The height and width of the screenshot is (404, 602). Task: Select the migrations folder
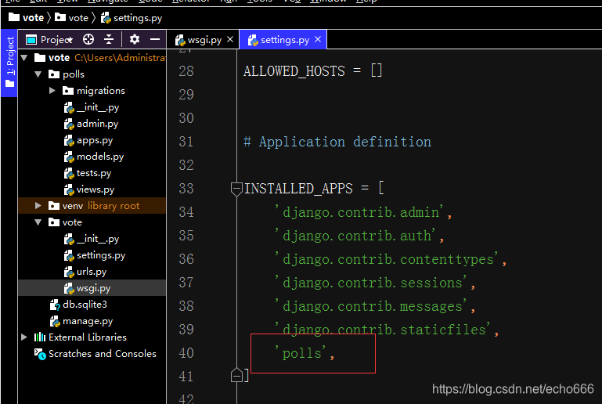point(100,91)
